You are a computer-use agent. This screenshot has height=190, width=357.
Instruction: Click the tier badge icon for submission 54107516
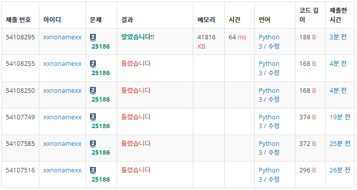[92, 170]
